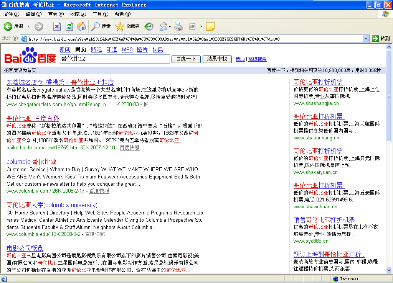Open the Search (搜索) magnifier toolbar button
Screen dimensions: 393x283
tap(101, 26)
